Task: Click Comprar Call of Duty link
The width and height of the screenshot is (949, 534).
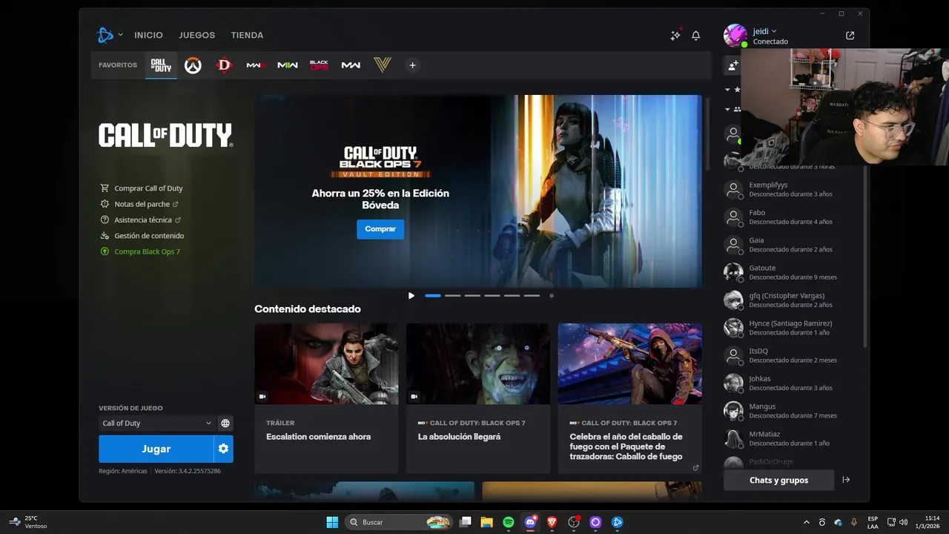Action: coord(142,188)
